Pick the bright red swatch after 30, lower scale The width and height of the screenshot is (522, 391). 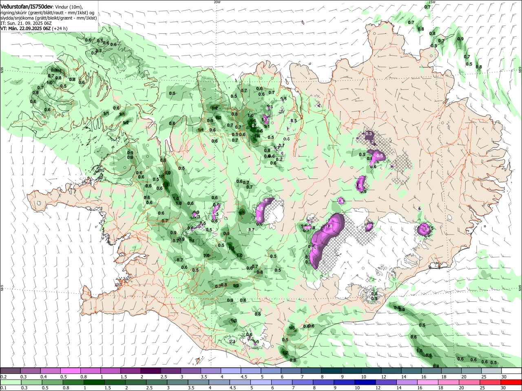pyautogui.click(x=511, y=382)
